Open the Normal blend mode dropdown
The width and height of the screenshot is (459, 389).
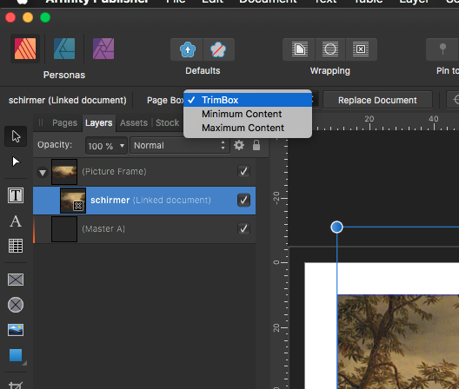click(180, 145)
